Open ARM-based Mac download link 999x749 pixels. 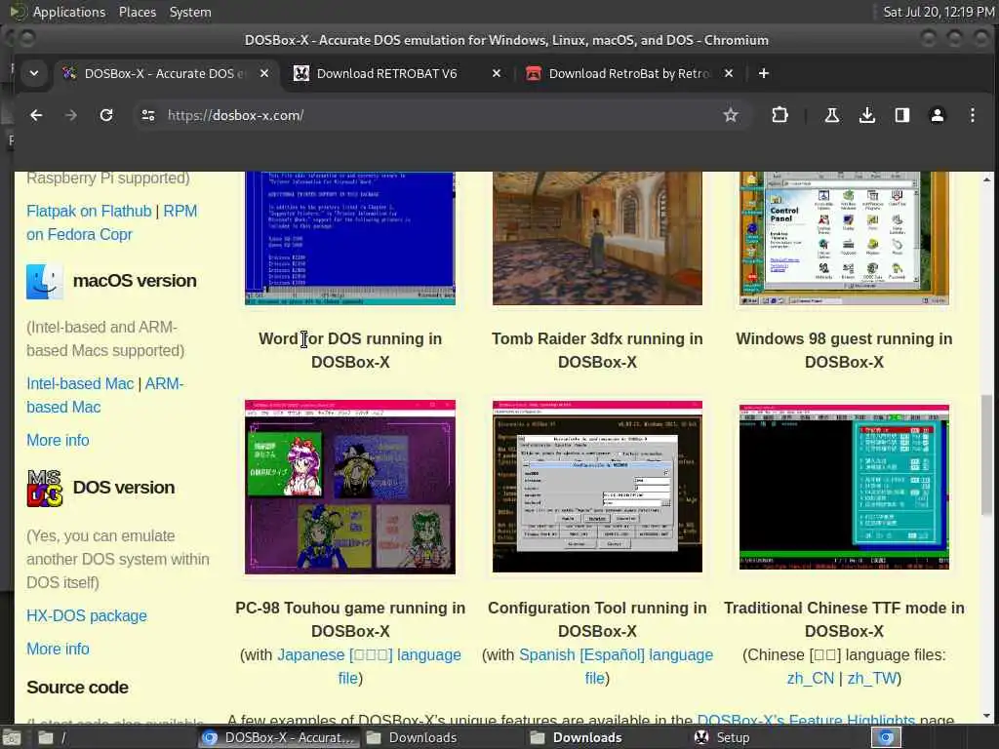[104, 396]
